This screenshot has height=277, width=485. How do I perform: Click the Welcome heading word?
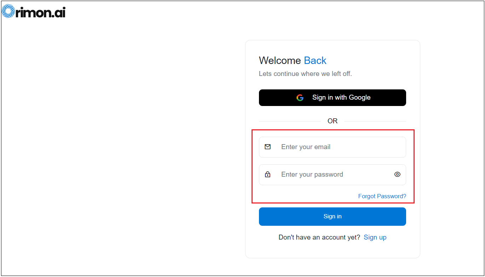point(280,60)
